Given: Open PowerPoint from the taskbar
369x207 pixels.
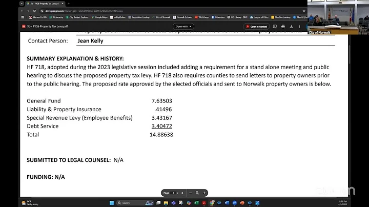Looking at the screenshot, I should coord(242,203).
